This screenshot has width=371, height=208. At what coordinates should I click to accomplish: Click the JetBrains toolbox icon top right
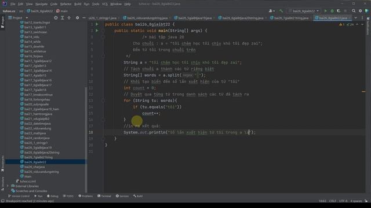tap(367, 11)
